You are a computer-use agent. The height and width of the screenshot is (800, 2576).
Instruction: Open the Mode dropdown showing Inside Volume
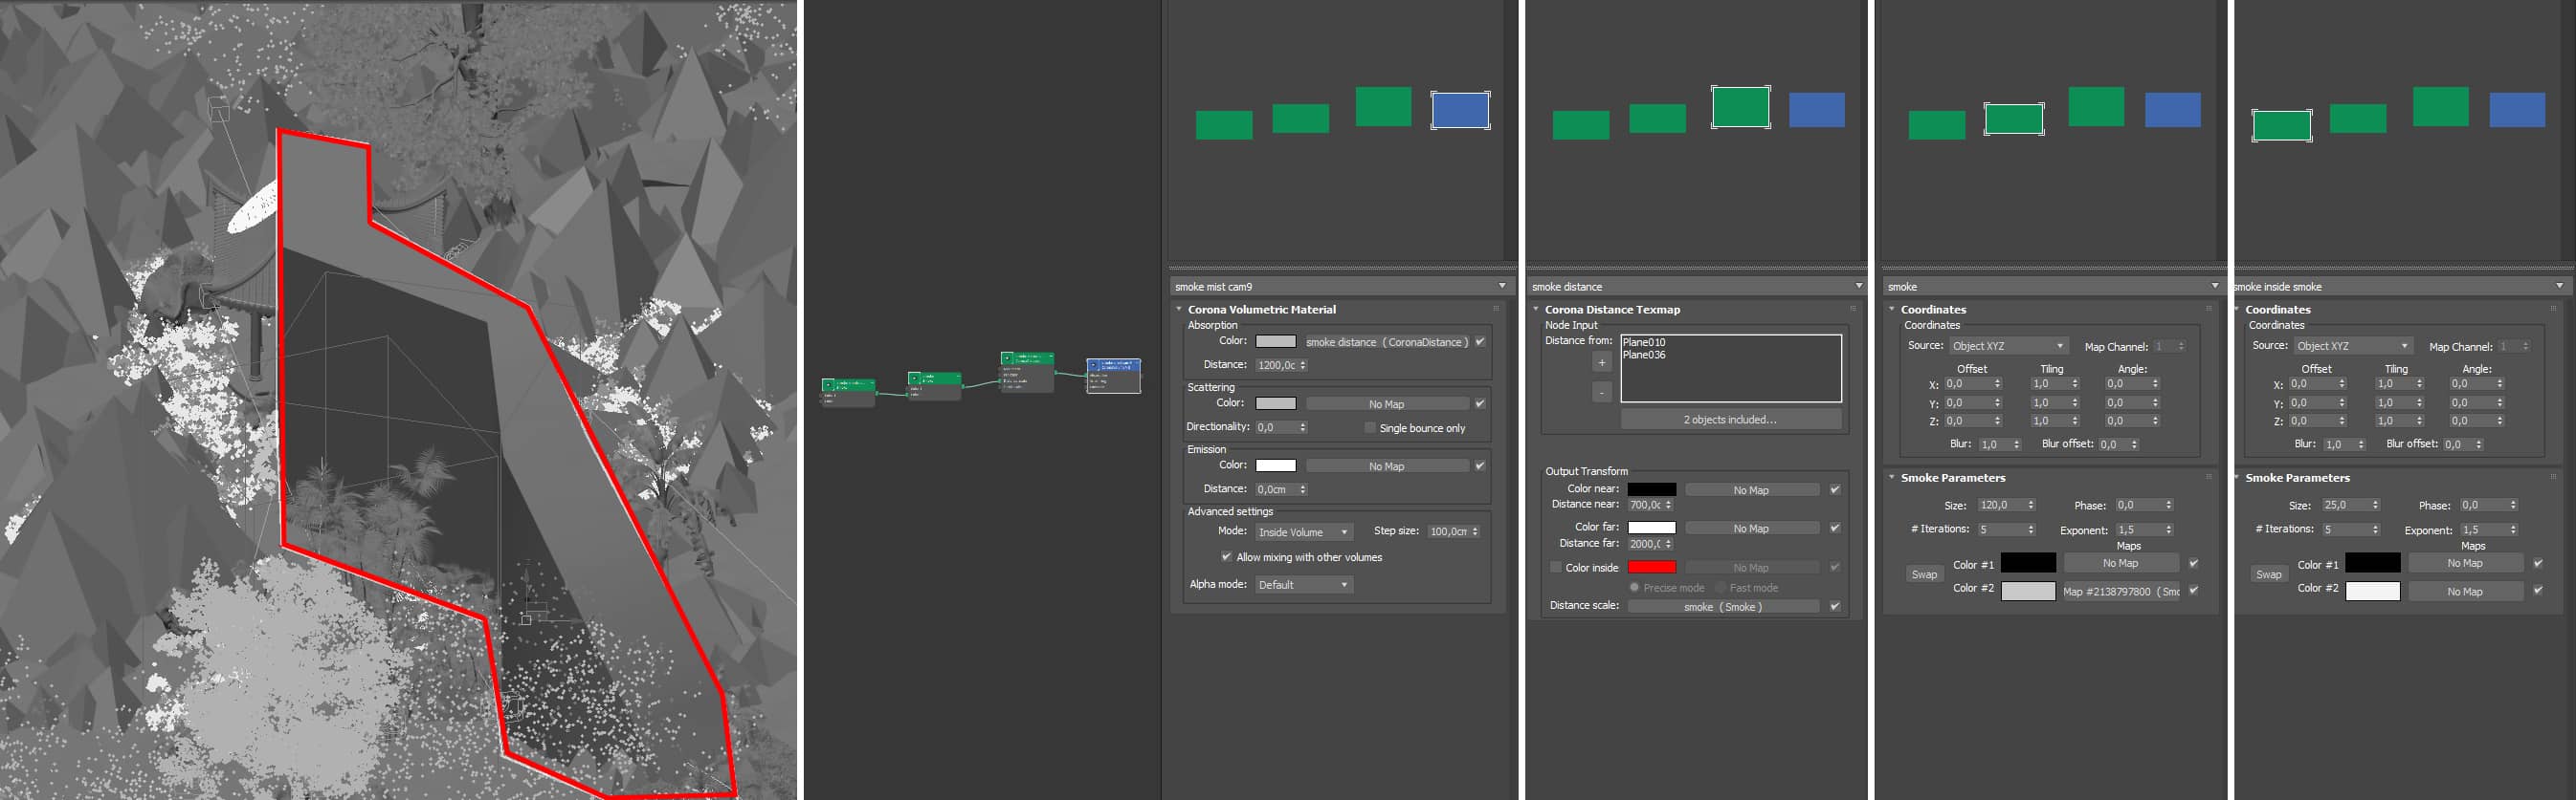click(x=1304, y=532)
